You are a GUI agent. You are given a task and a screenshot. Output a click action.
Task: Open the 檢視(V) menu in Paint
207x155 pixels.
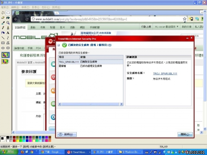coord(26,7)
